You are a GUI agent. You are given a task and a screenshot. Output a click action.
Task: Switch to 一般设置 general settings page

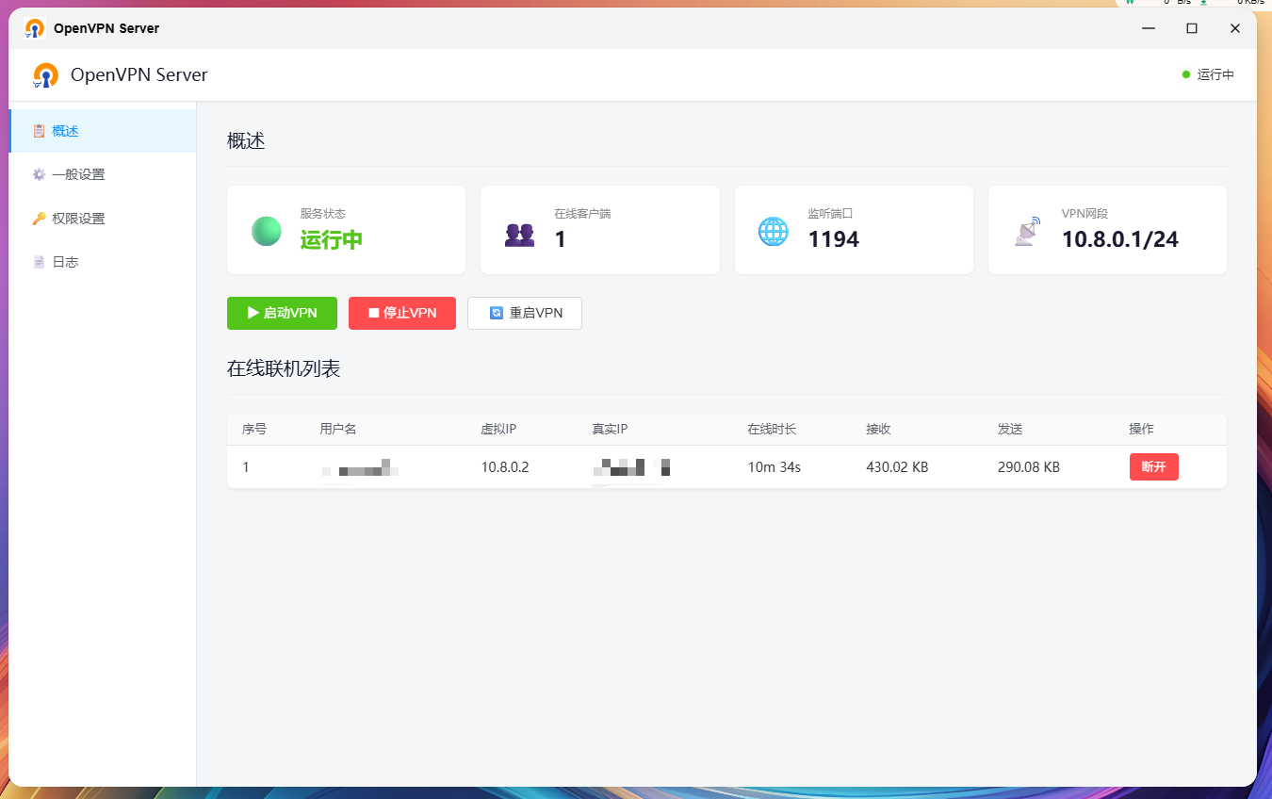[x=103, y=174]
